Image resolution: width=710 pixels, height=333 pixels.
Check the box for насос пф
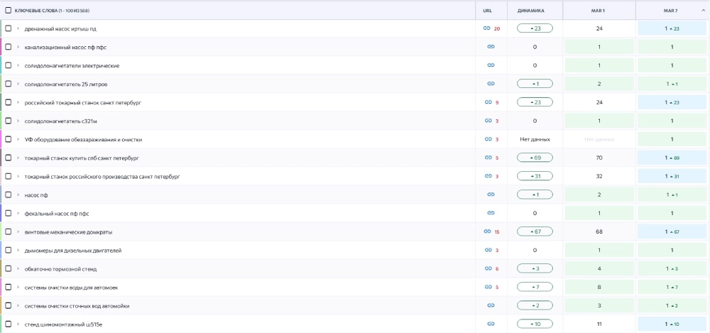point(8,195)
